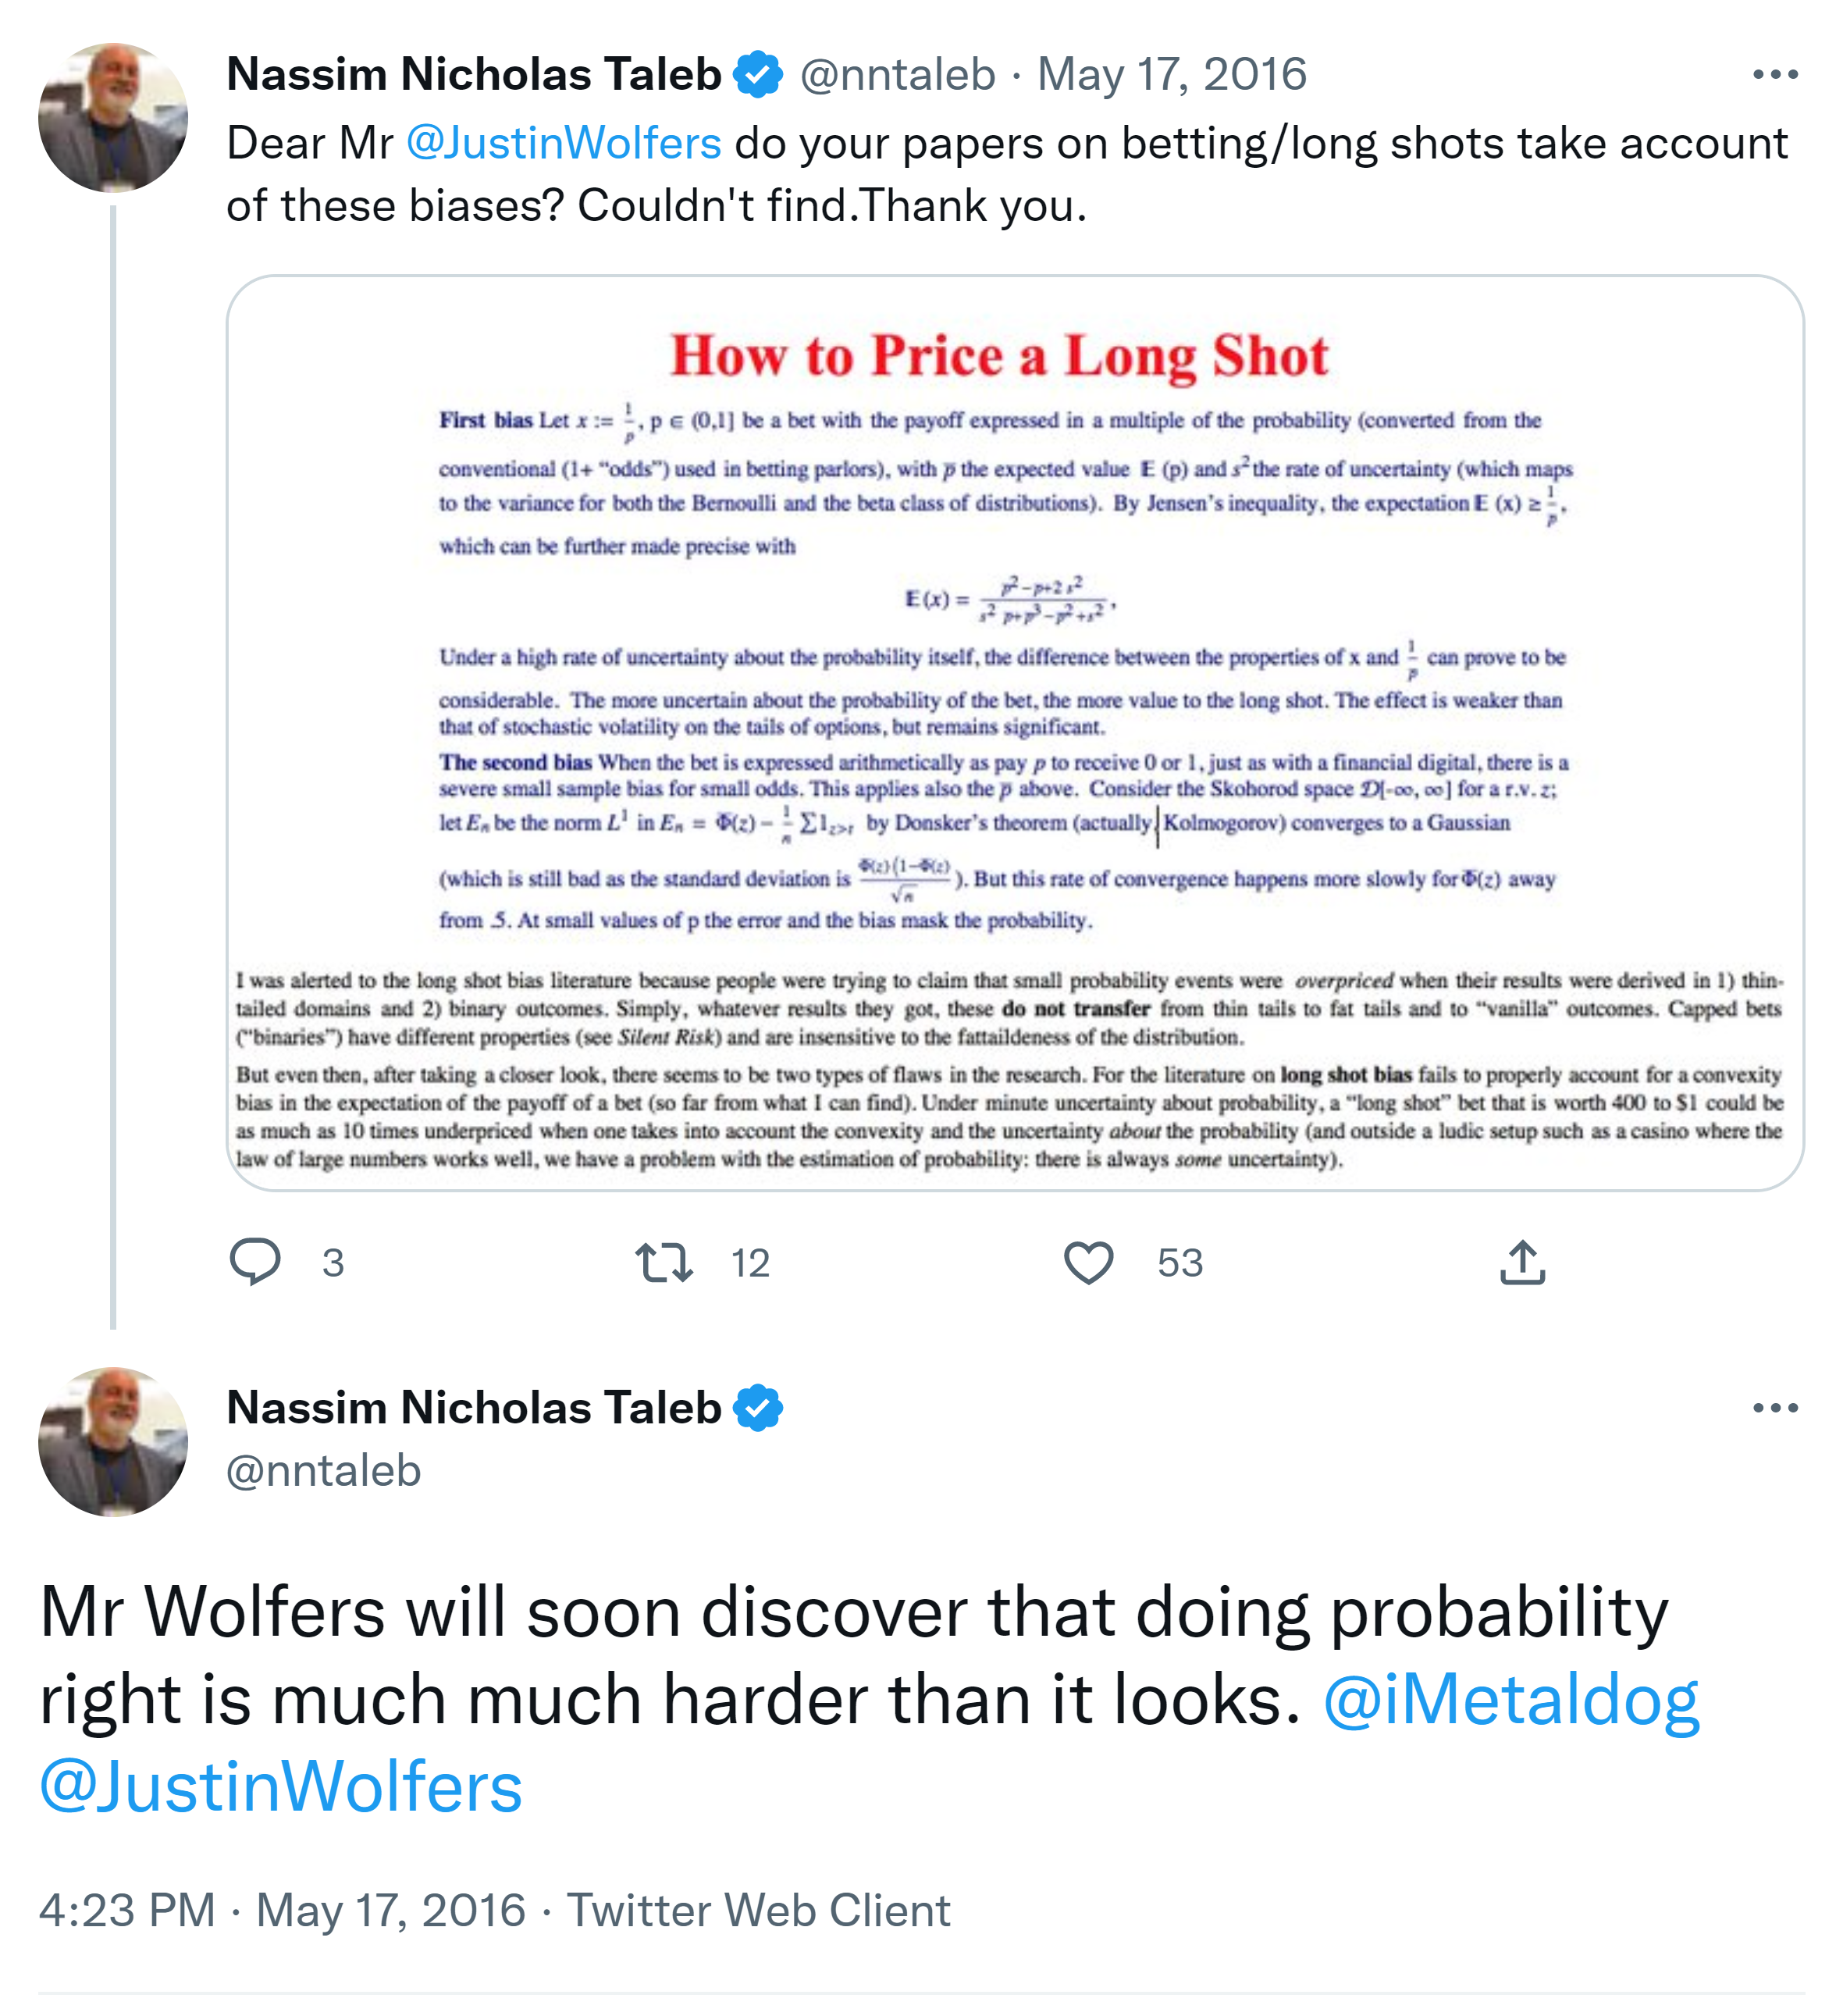Image resolution: width=1836 pixels, height=2016 pixels.
Task: Open the first tweet's three-dot menu
Action: (x=1775, y=75)
